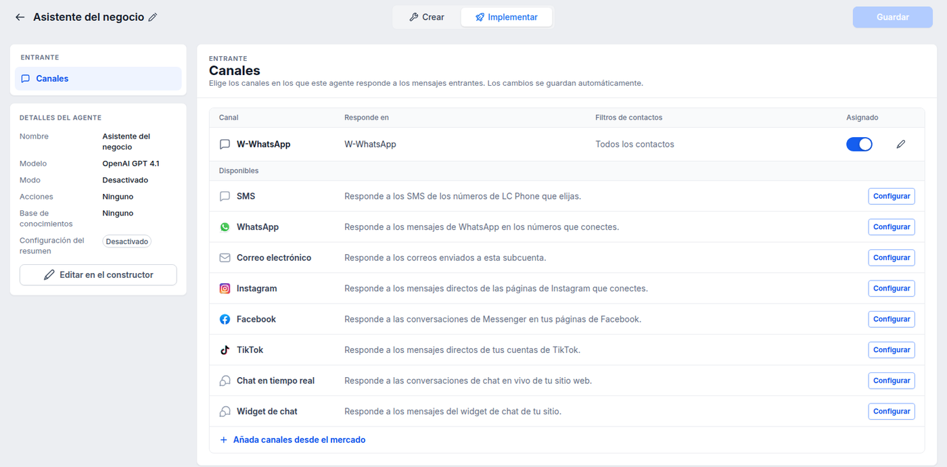This screenshot has width=947, height=467.
Task: Configure the Widget de chat channel
Action: click(x=892, y=412)
